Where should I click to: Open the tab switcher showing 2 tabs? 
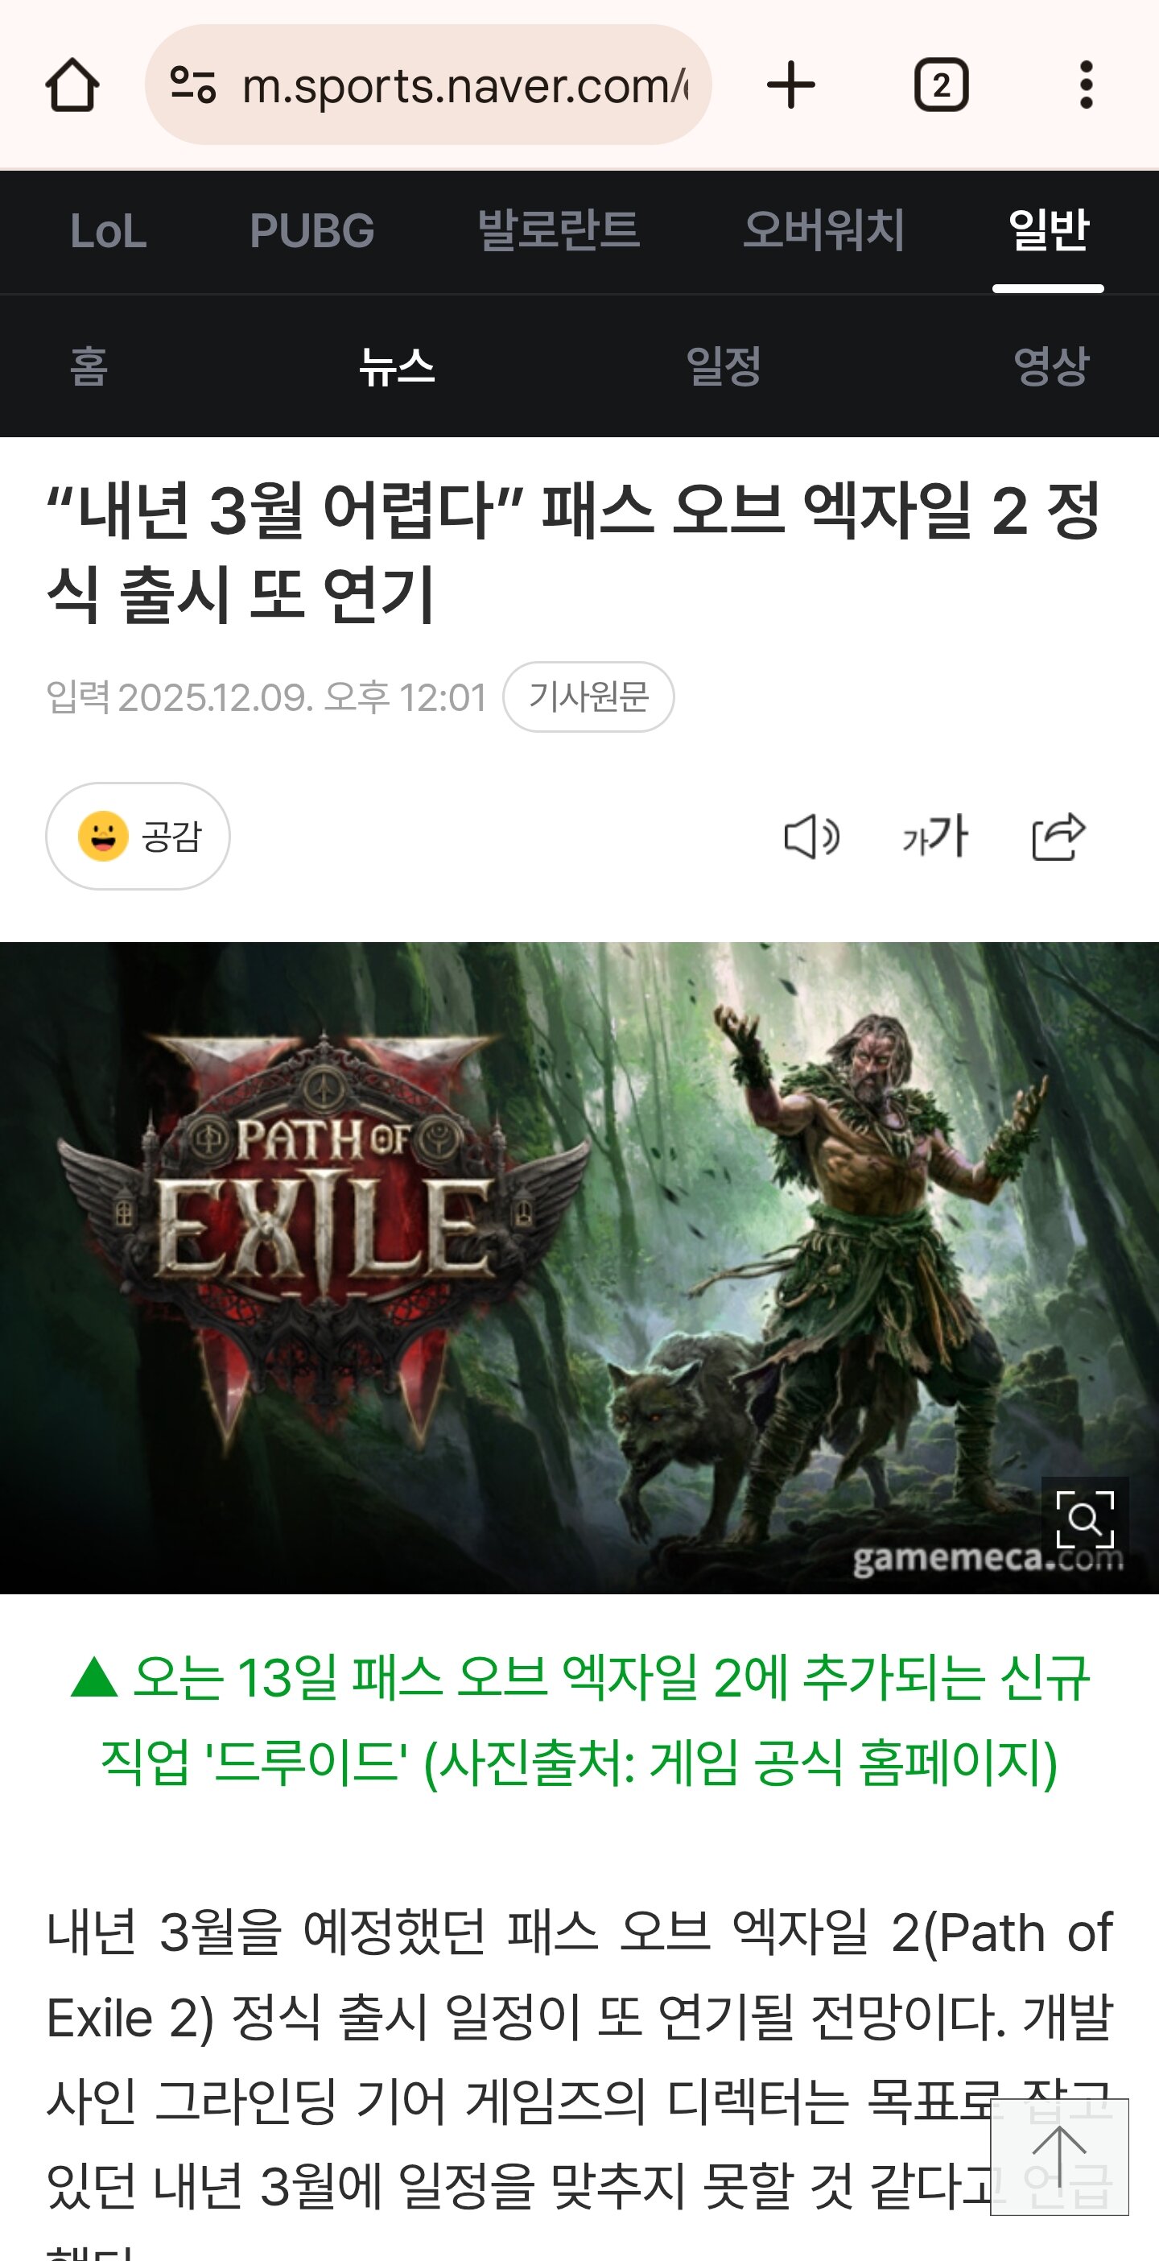[941, 85]
